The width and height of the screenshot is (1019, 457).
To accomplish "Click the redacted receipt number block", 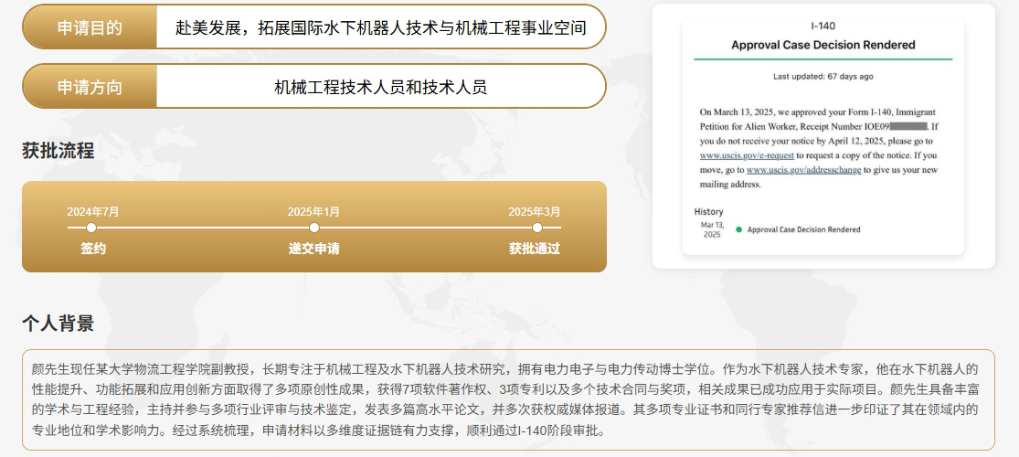I will [x=908, y=126].
